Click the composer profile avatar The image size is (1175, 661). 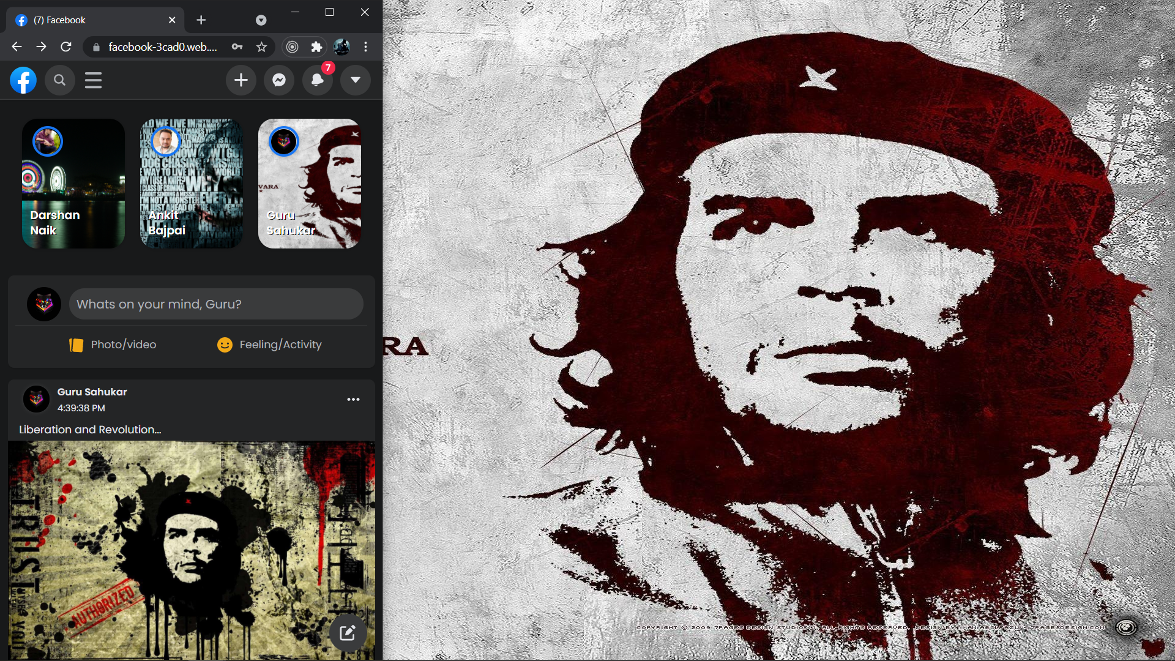click(44, 304)
